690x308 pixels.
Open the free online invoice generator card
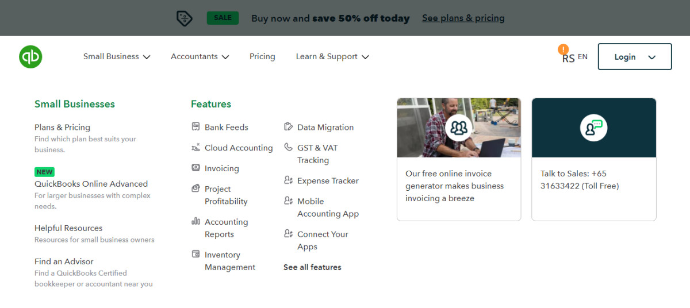click(x=459, y=159)
